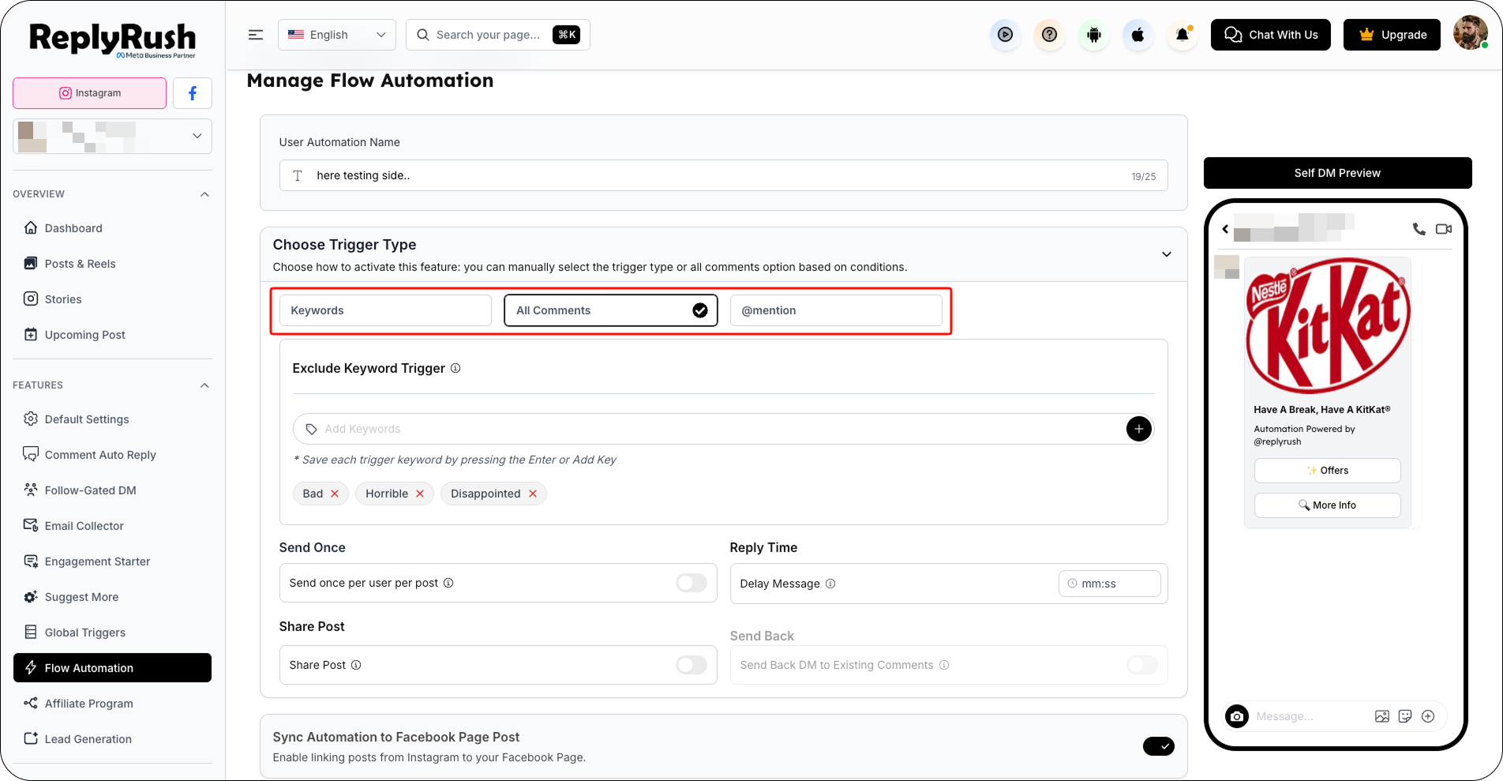1503x781 pixels.
Task: Open the Android app icon
Action: (1093, 35)
